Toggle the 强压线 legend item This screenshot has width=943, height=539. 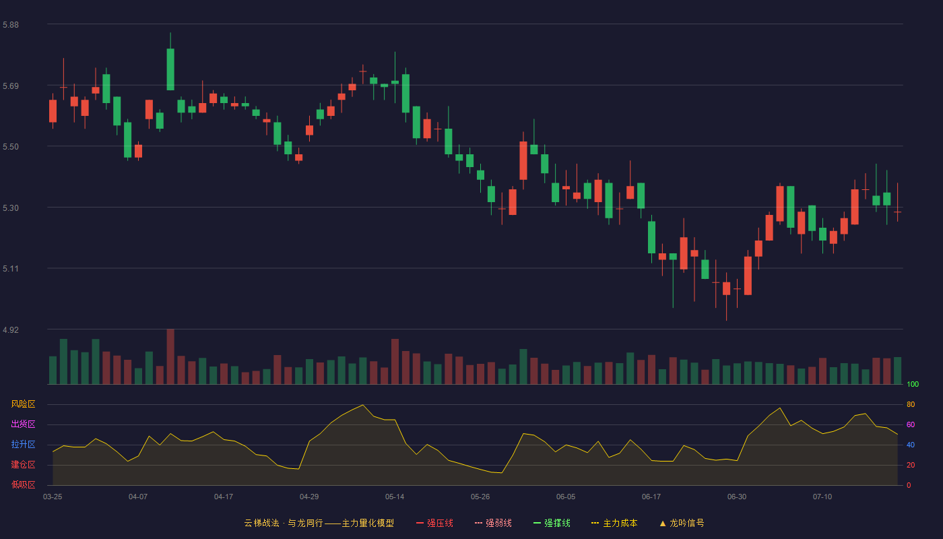click(434, 523)
